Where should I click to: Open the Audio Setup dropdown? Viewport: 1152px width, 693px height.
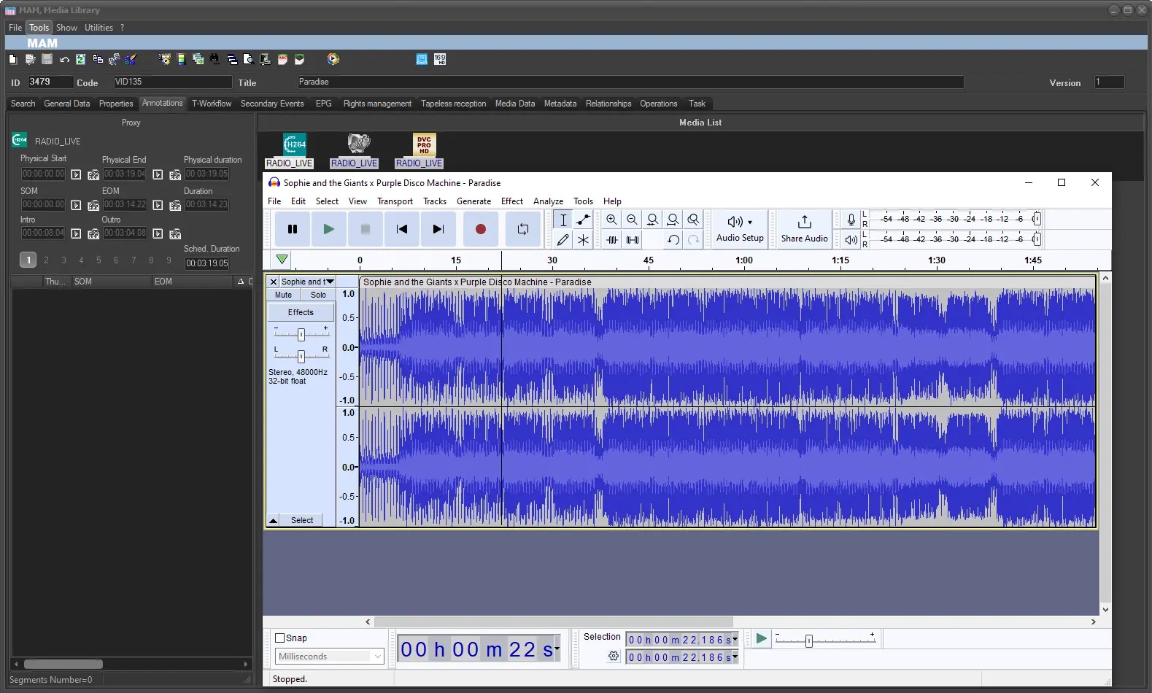click(740, 228)
